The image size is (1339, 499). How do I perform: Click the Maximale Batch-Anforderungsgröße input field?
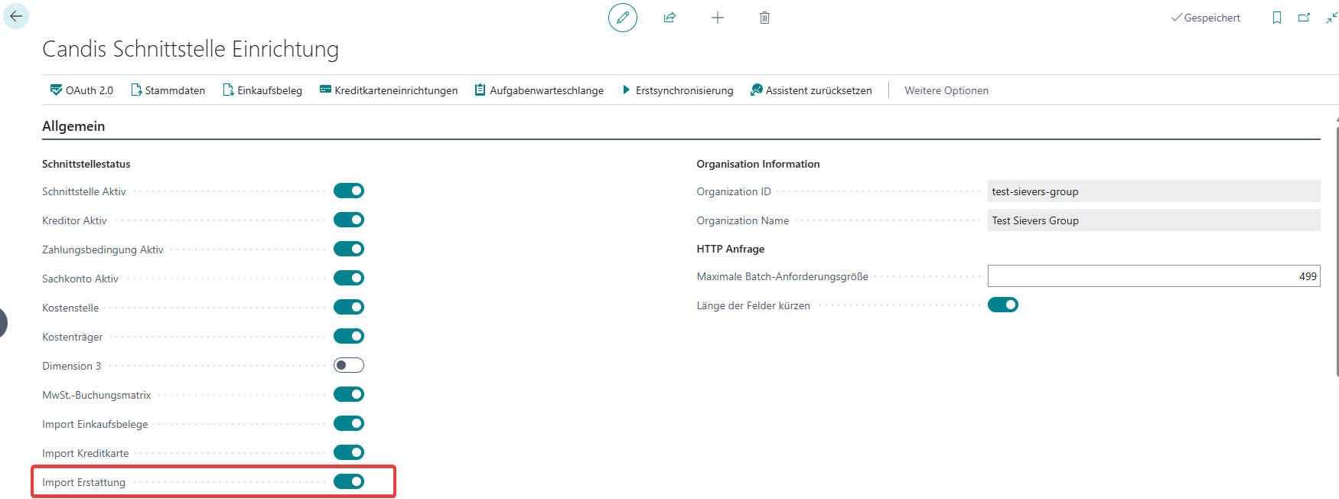pos(1153,276)
